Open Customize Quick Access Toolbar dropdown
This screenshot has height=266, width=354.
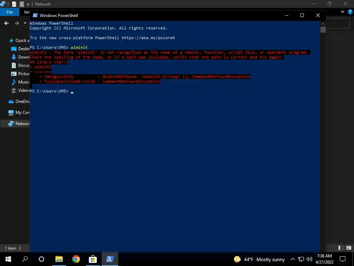28,4
